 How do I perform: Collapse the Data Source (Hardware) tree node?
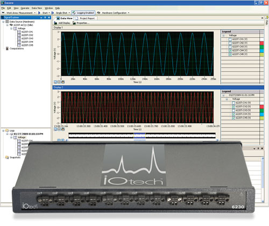point(3,22)
